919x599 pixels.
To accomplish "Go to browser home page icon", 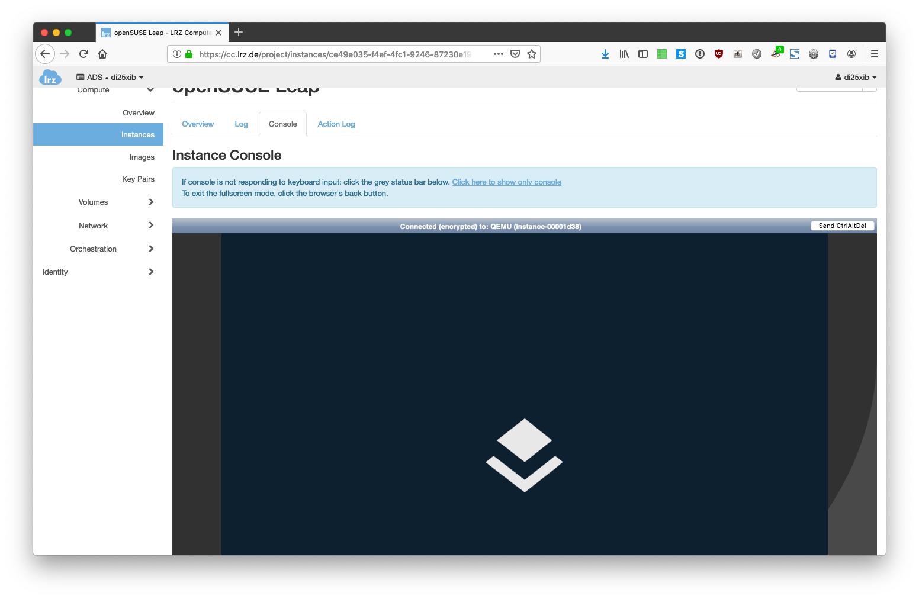I will 102,54.
